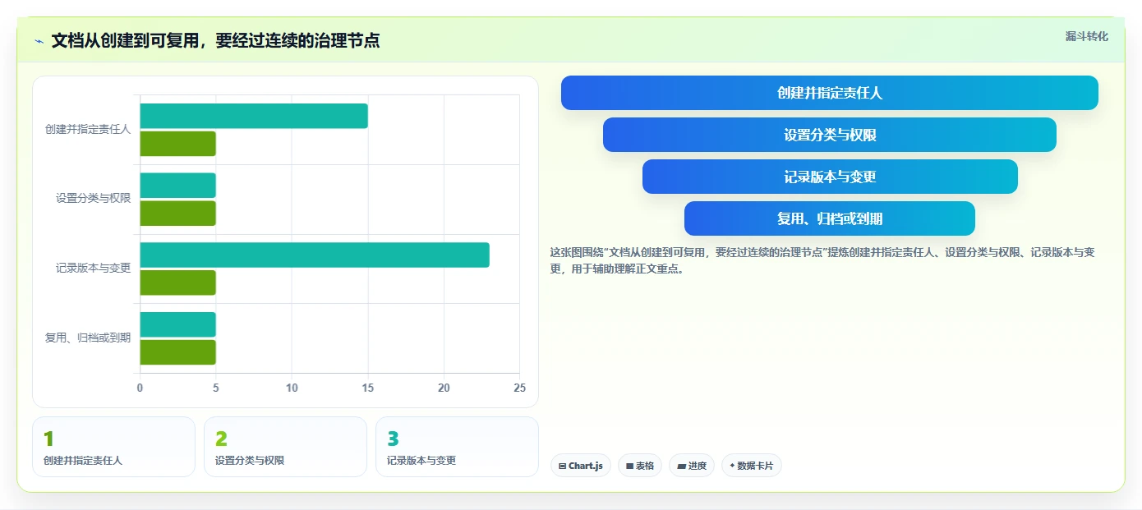The width and height of the screenshot is (1142, 510).
Task: Click the description paragraph starting 这张图围绕
Action: pos(822,260)
